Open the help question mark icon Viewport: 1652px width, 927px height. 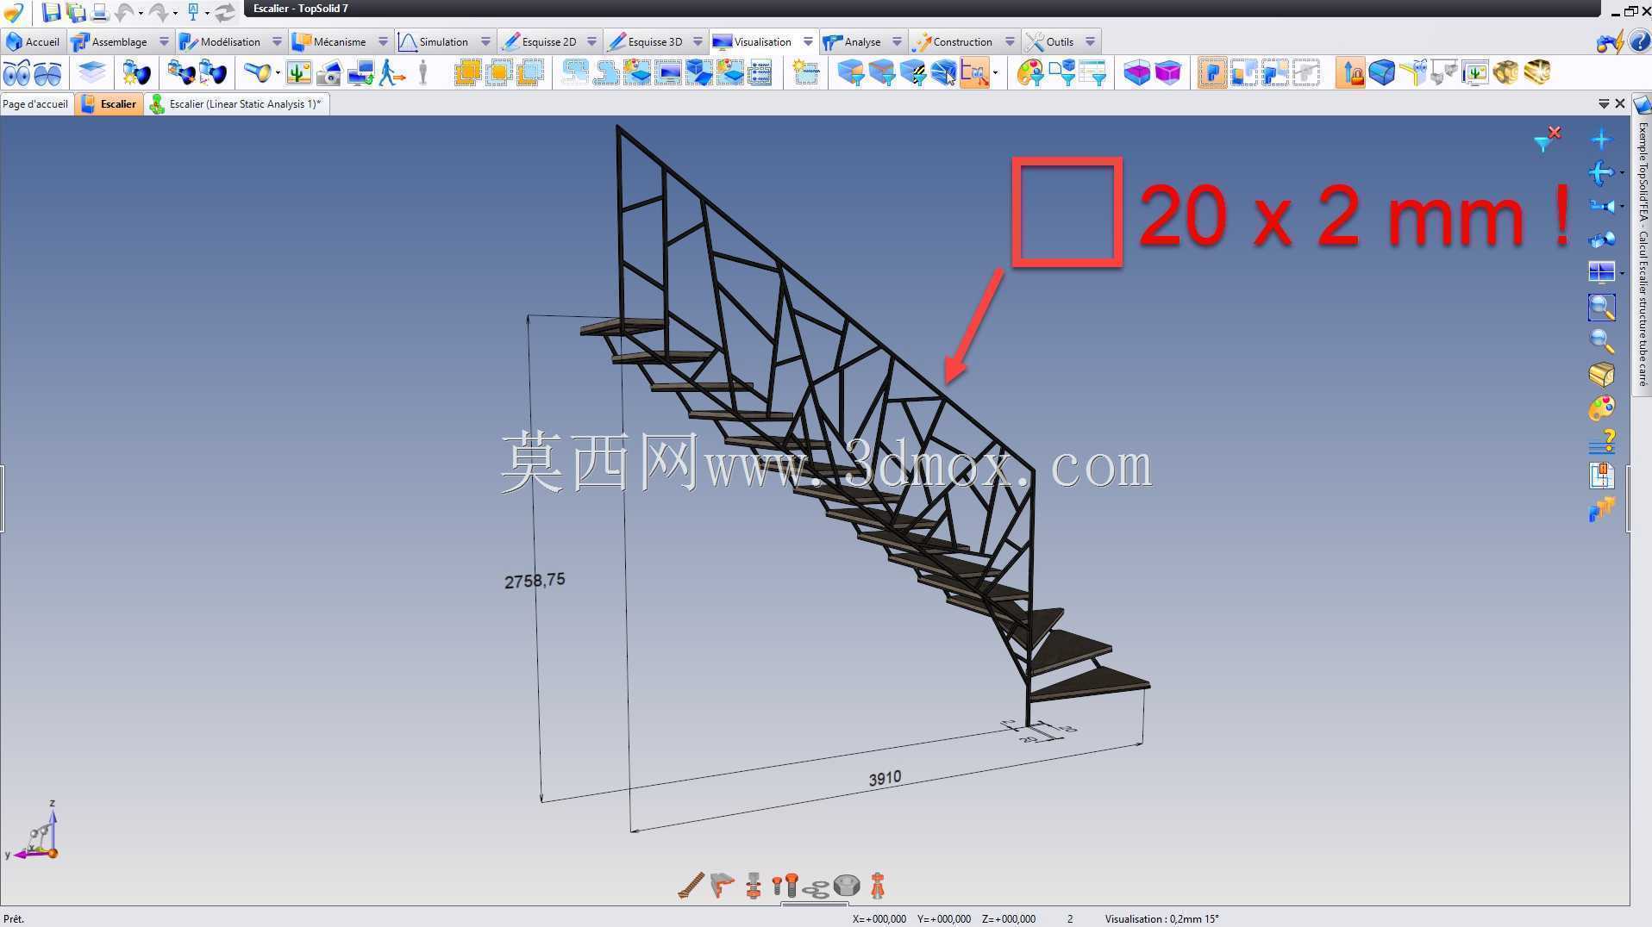1639,41
